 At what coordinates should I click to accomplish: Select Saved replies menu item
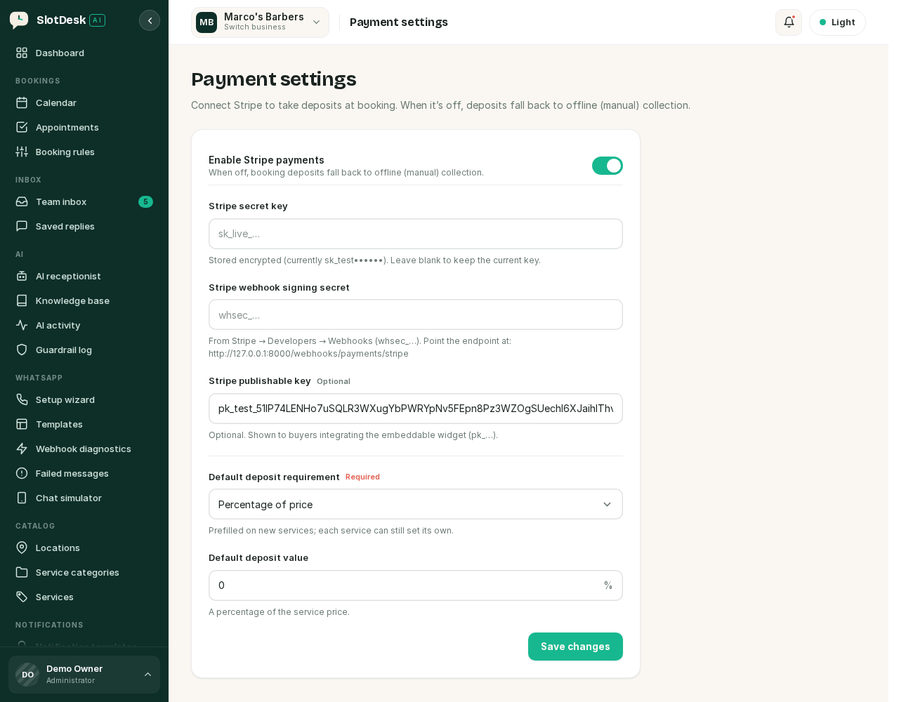pos(84,226)
